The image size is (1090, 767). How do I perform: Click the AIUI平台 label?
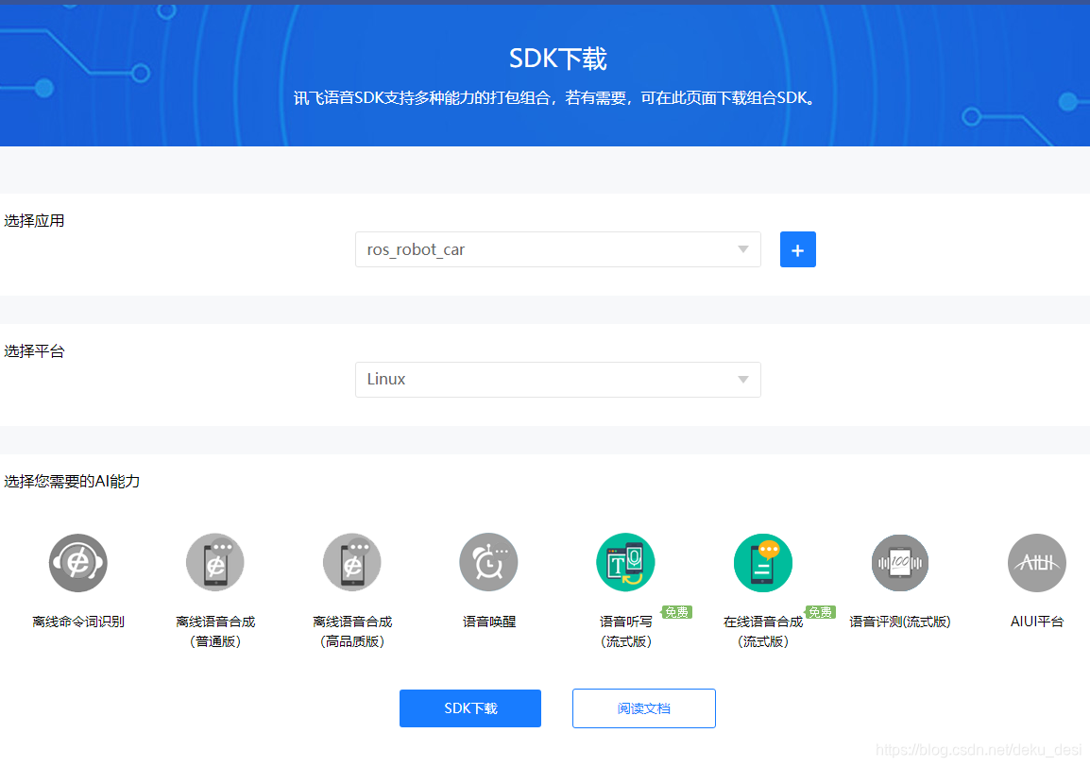(x=1036, y=622)
